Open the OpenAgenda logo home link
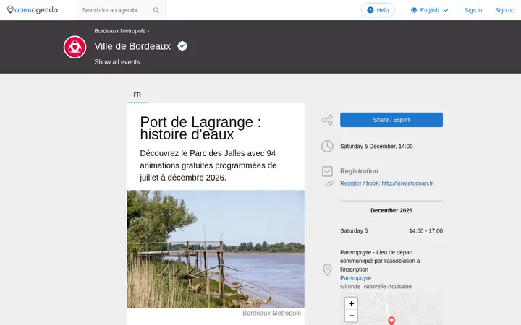521x325 pixels. coord(33,10)
